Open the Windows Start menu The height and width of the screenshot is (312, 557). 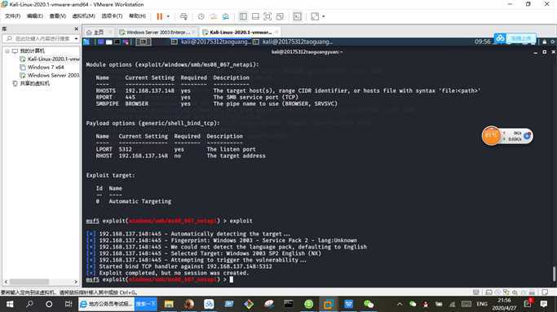tap(10, 304)
